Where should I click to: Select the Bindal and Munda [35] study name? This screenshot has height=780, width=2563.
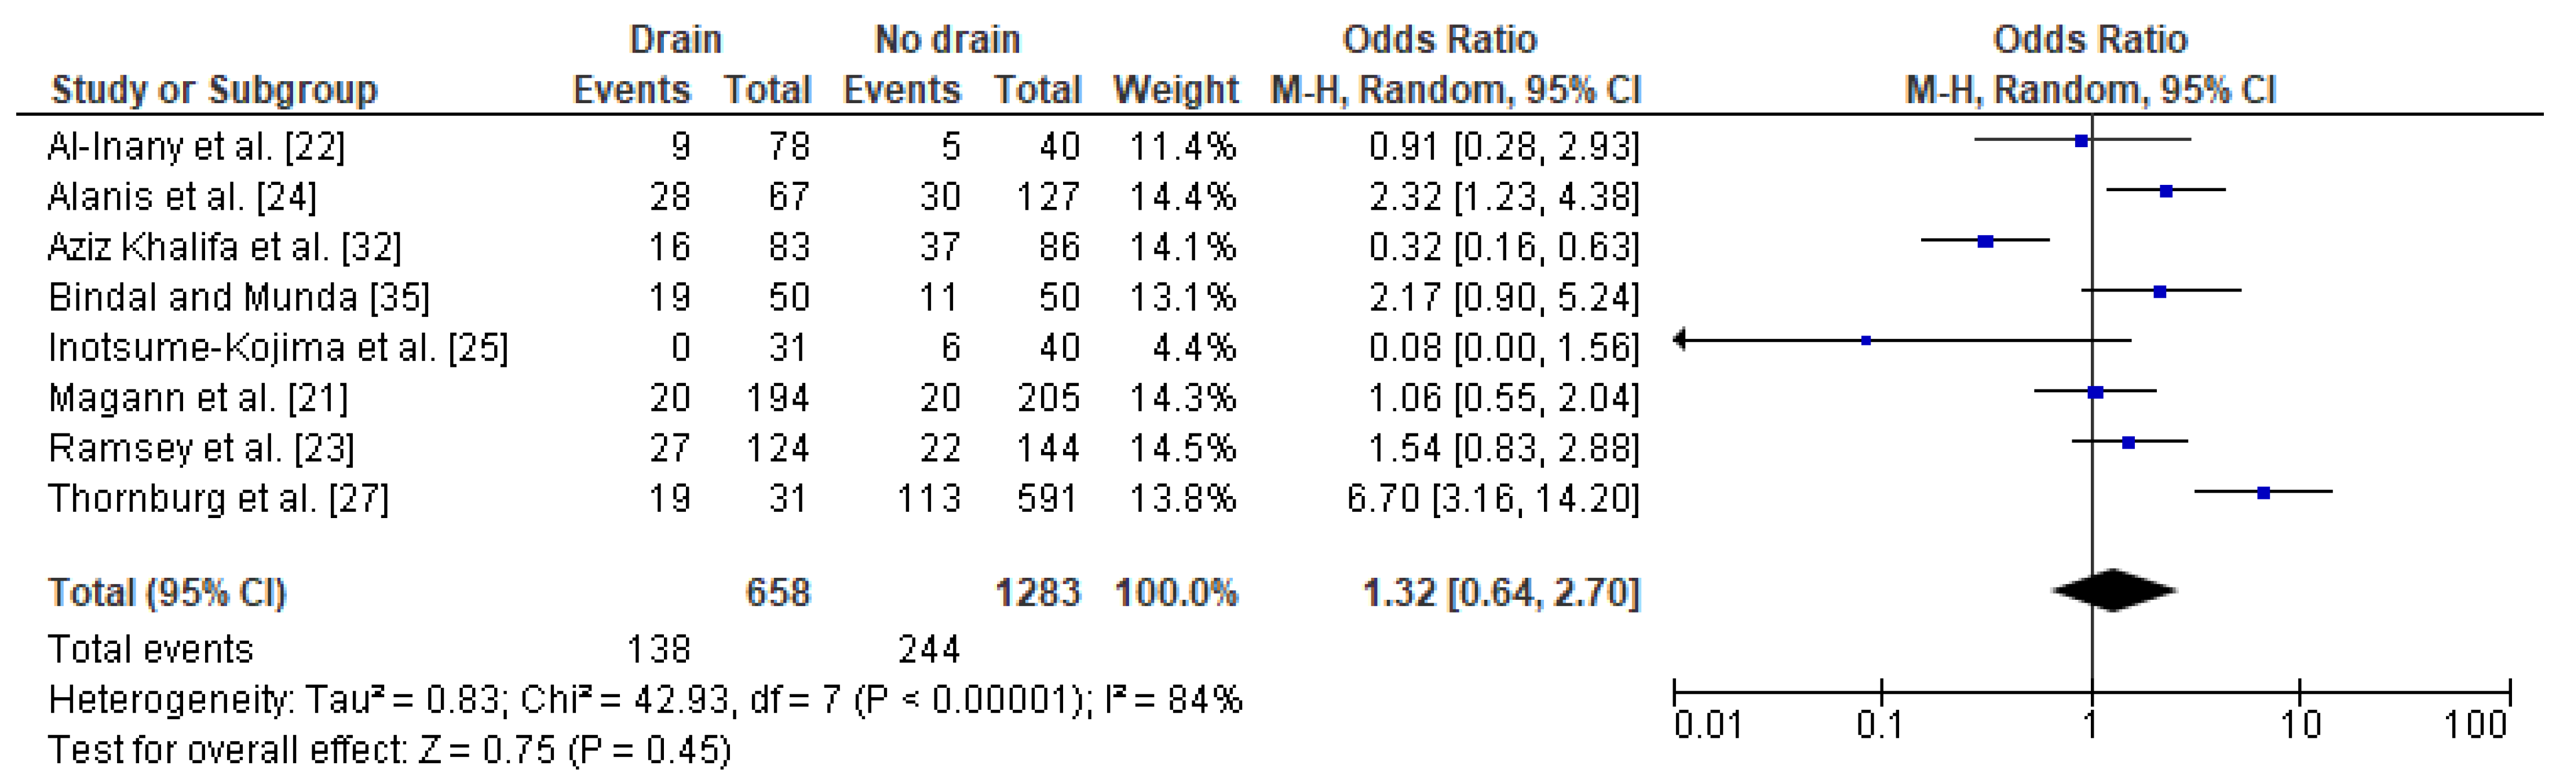239,297
